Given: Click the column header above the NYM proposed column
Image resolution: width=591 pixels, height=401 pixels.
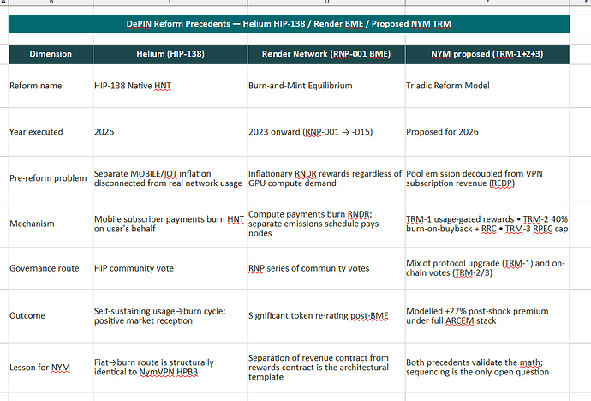Looking at the screenshot, I should pos(487,2).
